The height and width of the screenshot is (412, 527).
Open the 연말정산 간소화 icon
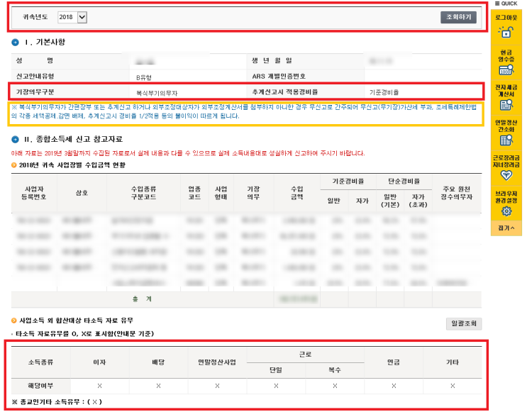point(506,140)
